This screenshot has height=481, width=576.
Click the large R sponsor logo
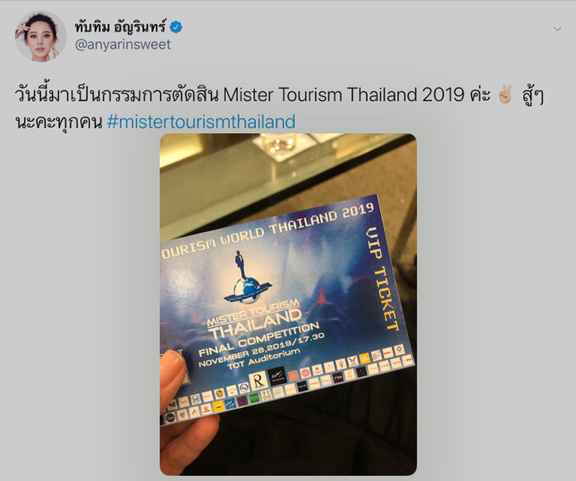click(x=258, y=382)
